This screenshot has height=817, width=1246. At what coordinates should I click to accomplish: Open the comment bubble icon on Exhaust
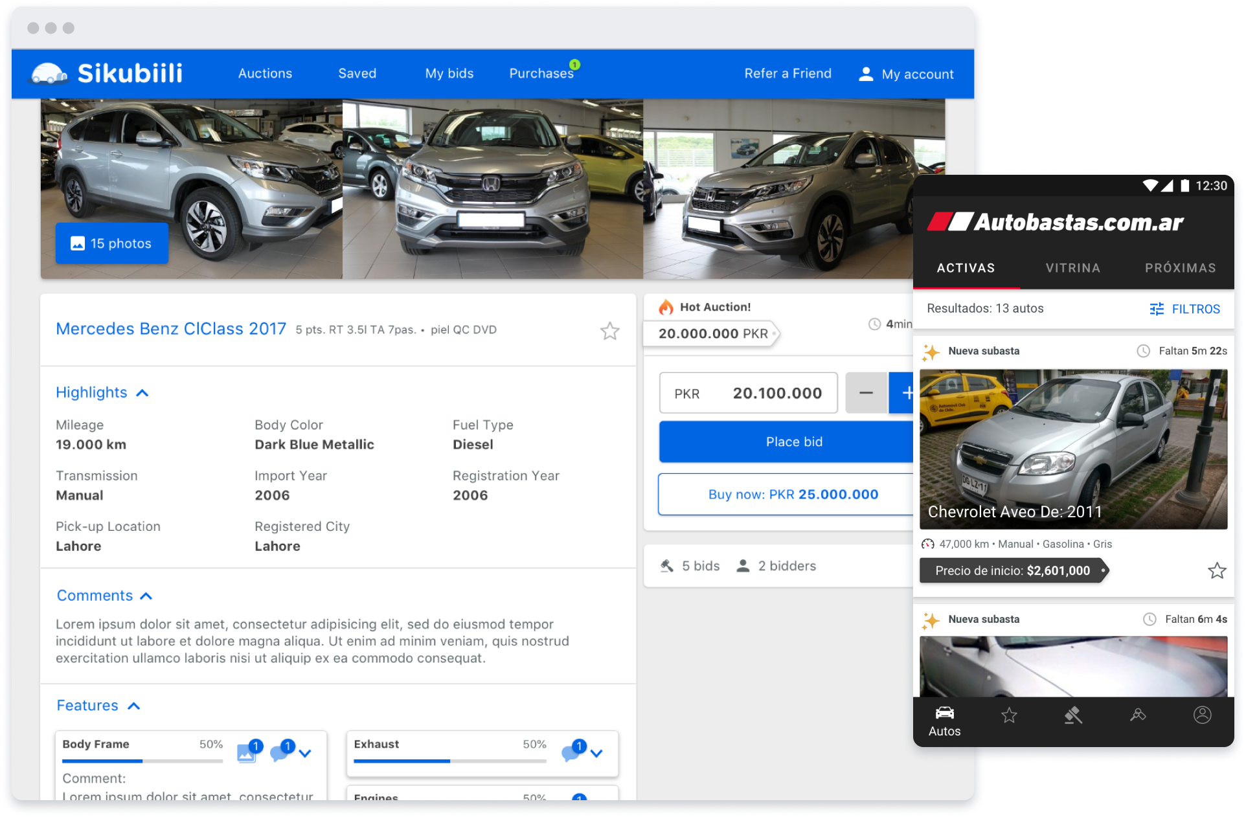572,753
